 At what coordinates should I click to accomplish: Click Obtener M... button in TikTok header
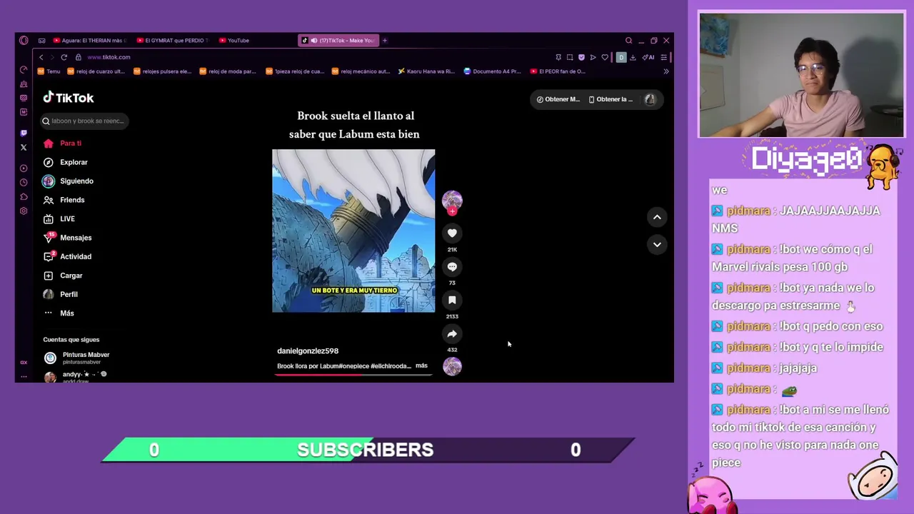558,99
